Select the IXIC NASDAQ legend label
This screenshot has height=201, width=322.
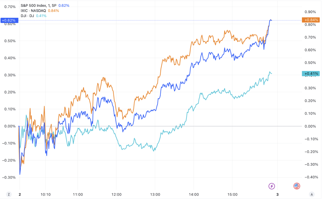(33, 11)
